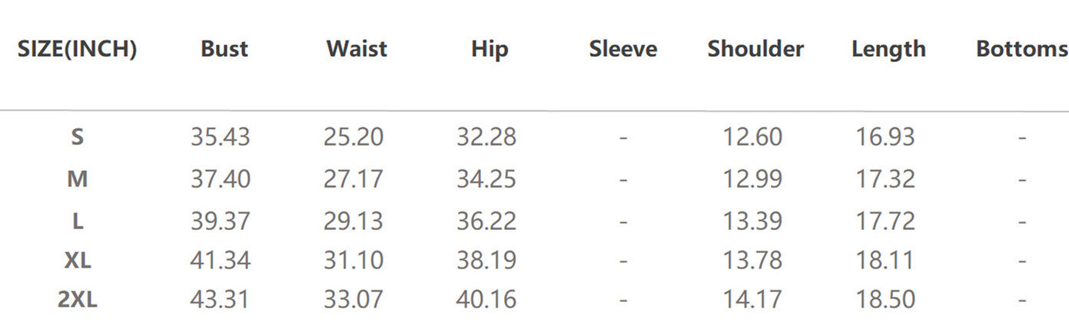Screen dimensions: 1069x335
Task: Click the 18.50 length value
Action: [x=885, y=300]
